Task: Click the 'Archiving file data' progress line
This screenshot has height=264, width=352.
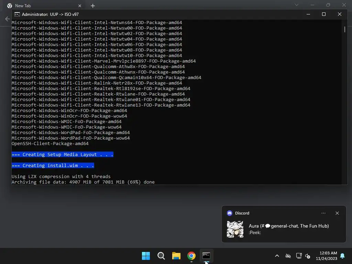Action: [x=83, y=182]
